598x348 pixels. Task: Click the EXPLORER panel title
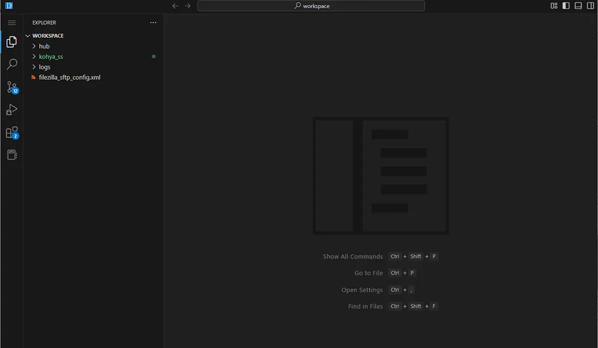point(44,22)
